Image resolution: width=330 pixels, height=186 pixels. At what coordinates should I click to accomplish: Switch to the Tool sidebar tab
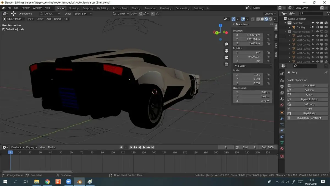[276, 36]
